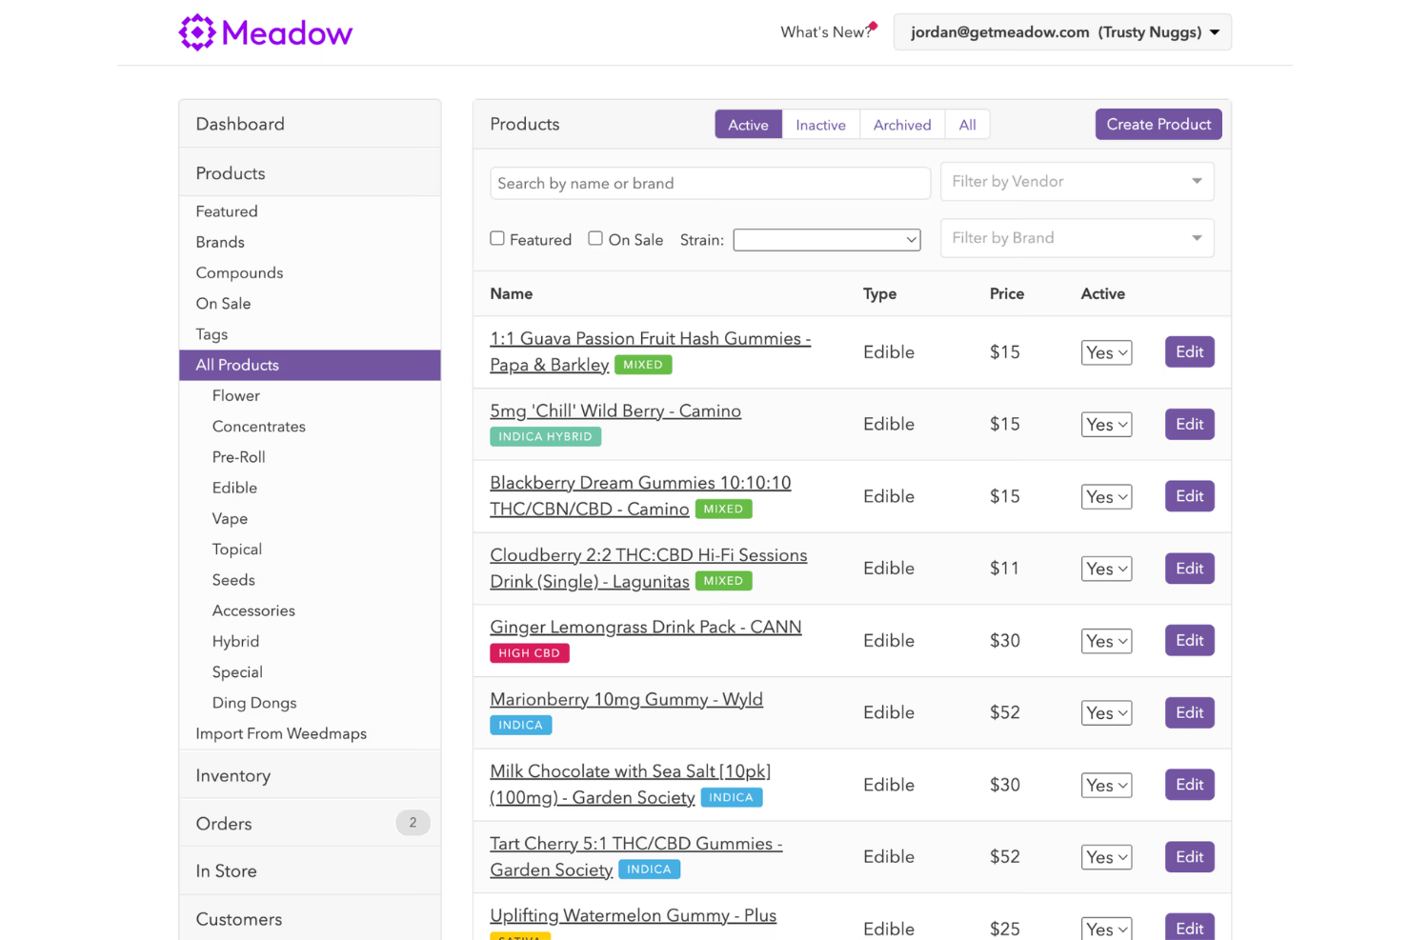Image resolution: width=1410 pixels, height=940 pixels.
Task: Open the What's New link
Action: click(828, 32)
